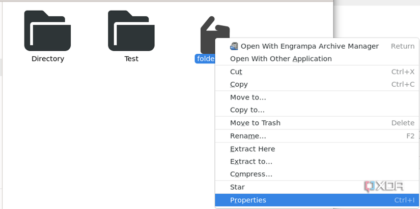The width and height of the screenshot is (420, 209).
Task: Star the selected archive file
Action: pyautogui.click(x=237, y=187)
